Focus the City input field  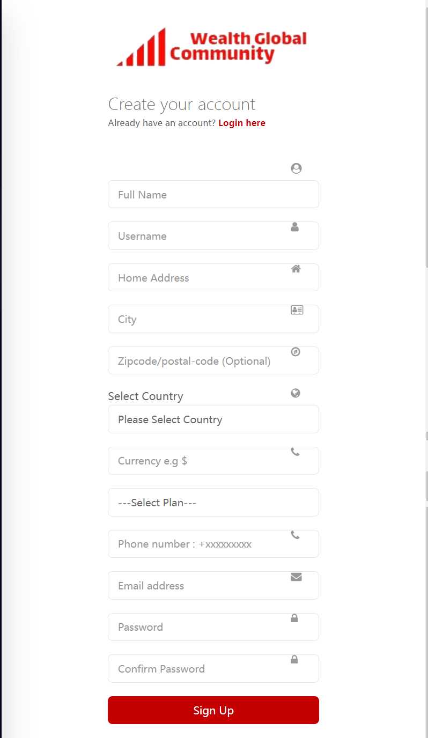pos(213,319)
